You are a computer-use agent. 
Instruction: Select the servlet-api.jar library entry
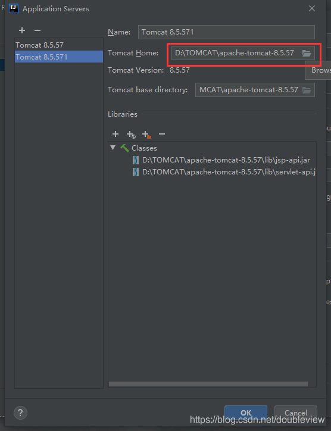tap(224, 172)
